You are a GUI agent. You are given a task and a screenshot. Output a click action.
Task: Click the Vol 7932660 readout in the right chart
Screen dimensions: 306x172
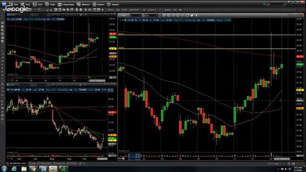[208, 20]
